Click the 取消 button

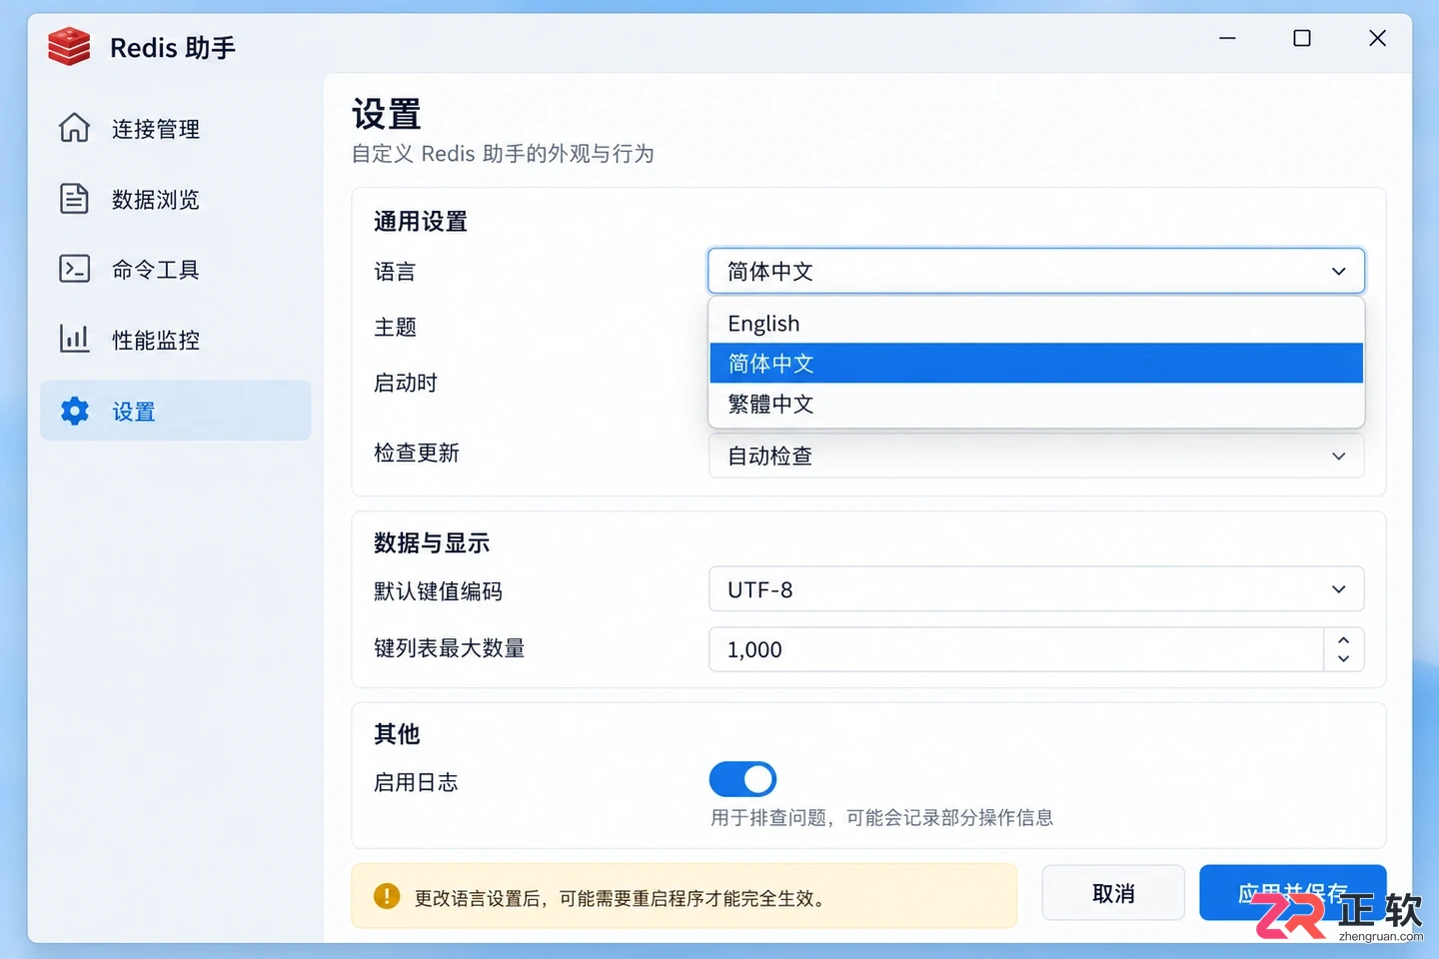tap(1113, 893)
